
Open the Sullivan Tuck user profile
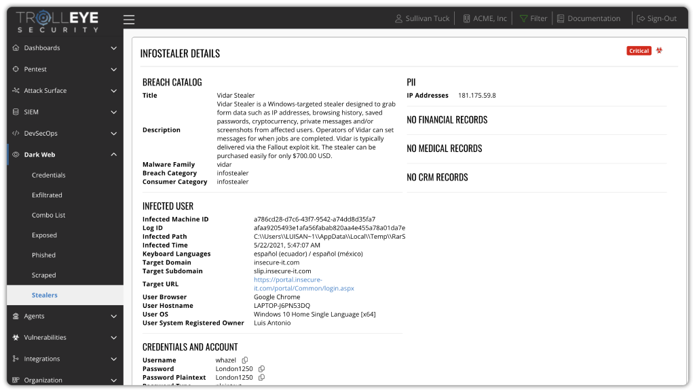[422, 18]
